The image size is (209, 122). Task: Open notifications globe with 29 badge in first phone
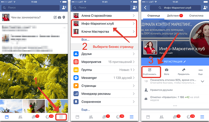point(49,117)
